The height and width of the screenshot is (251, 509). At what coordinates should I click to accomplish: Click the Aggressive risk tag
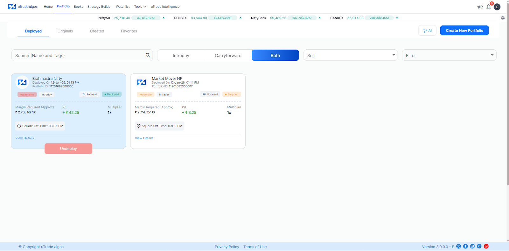27,94
